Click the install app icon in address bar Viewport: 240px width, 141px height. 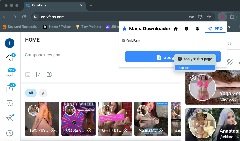200,17
